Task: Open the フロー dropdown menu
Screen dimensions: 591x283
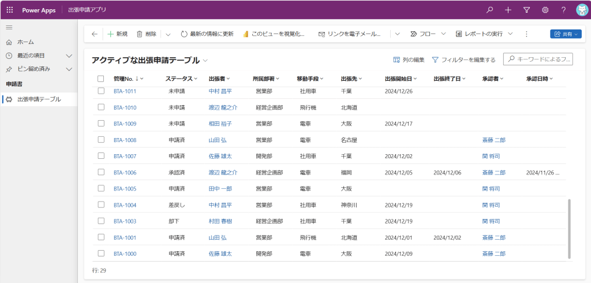Action: tap(428, 34)
